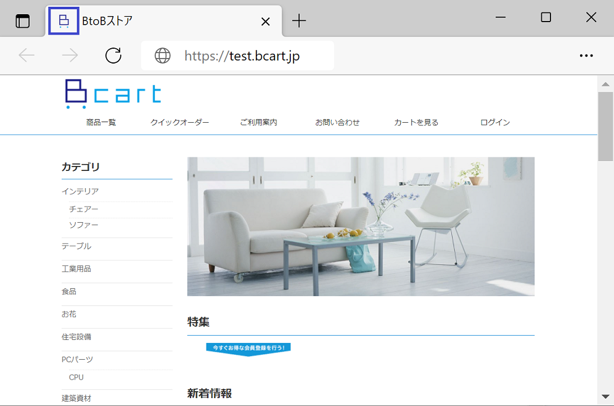Click the vertical scrollbar thumb
Viewport: 614px width, 406px height.
605,126
